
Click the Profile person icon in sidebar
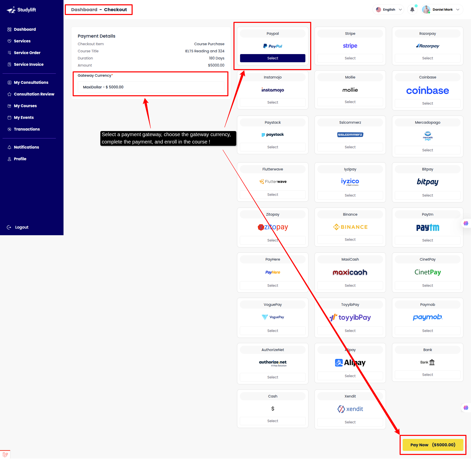point(9,159)
